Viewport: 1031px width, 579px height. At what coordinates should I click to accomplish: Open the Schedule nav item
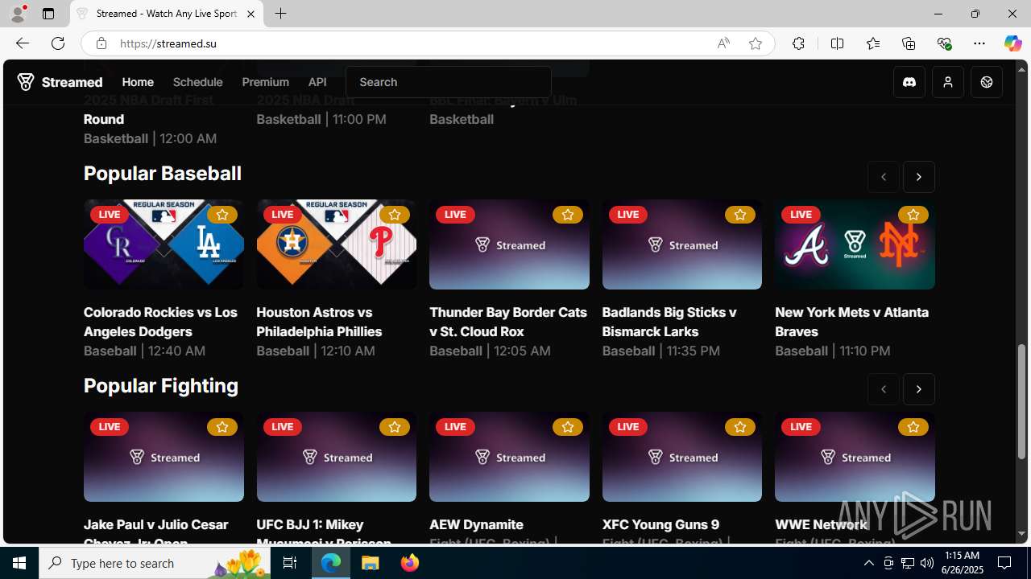coord(198,82)
